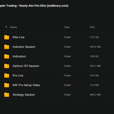Click the RAF Pro Setup Video folder icon
Viewport: 114px width, 114px height.
point(7,85)
